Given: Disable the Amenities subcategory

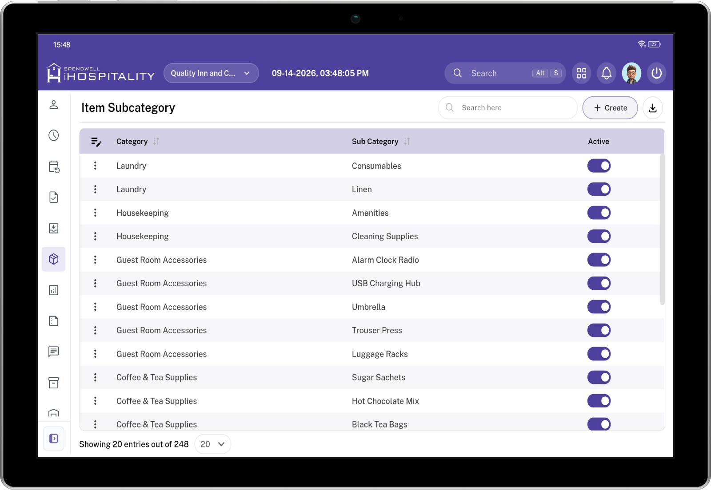Looking at the screenshot, I should coord(599,213).
